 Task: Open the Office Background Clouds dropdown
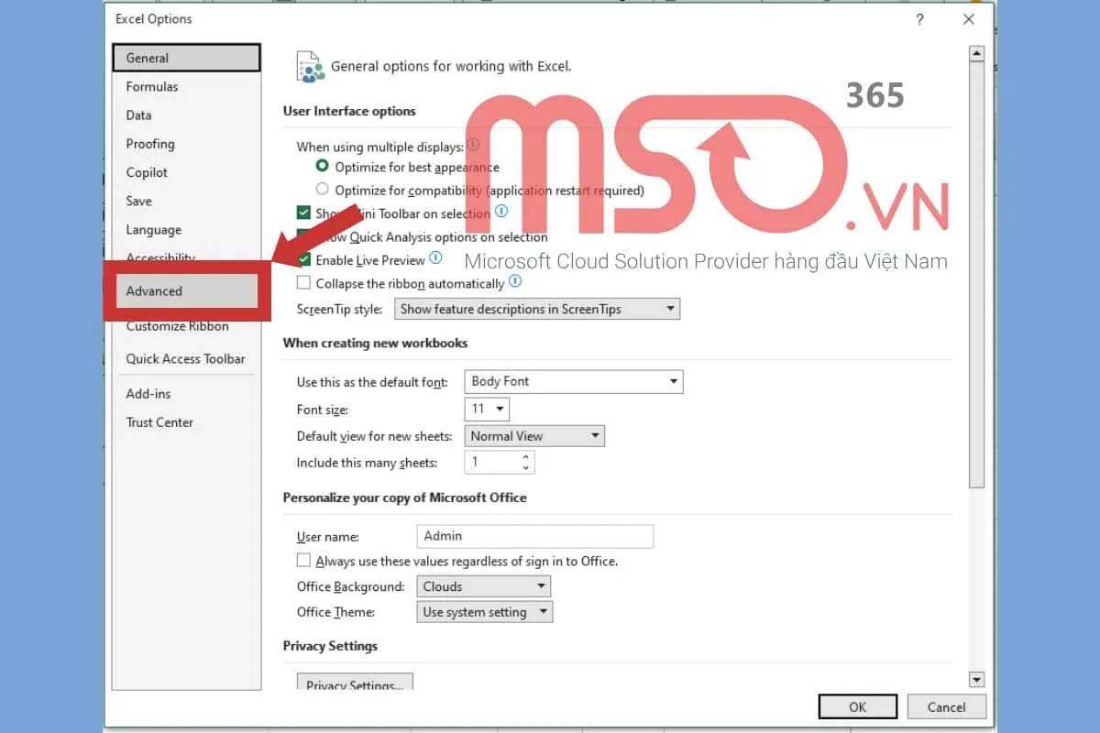483,586
